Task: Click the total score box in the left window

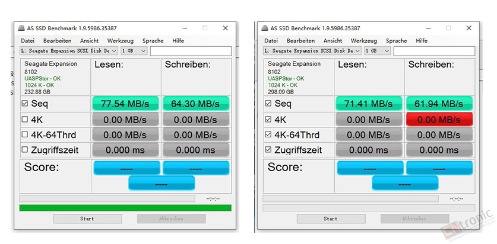Action: coord(162,184)
